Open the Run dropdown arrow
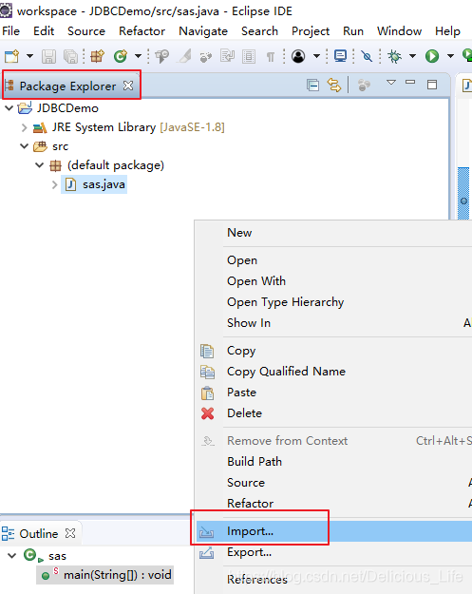Image resolution: width=472 pixels, height=594 pixels. [450, 56]
